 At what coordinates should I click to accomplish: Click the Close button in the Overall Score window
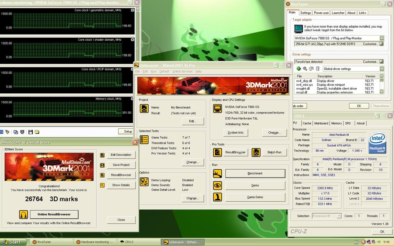(121, 220)
